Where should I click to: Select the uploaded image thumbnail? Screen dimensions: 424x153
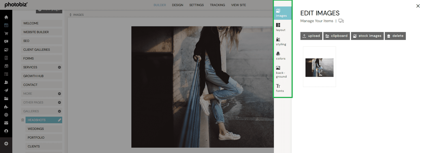pyautogui.click(x=319, y=67)
